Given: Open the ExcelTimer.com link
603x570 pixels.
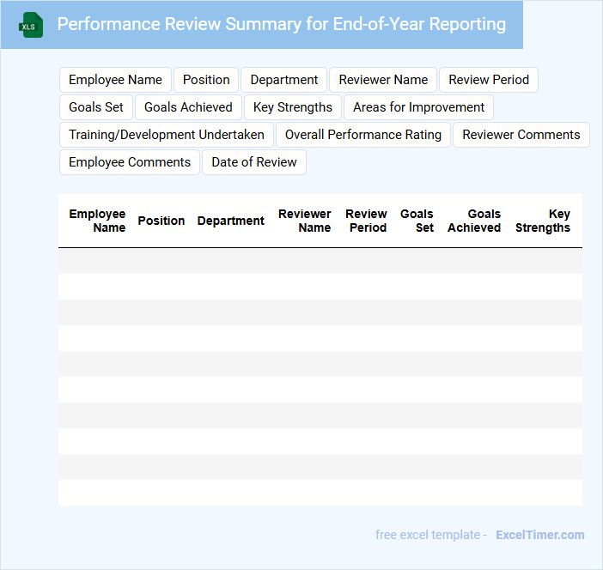Looking at the screenshot, I should tap(539, 535).
